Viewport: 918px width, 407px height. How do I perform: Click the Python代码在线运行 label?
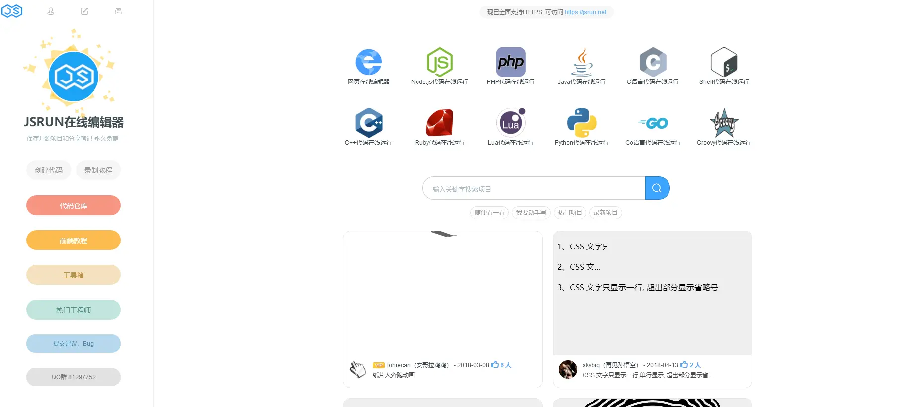pos(582,143)
